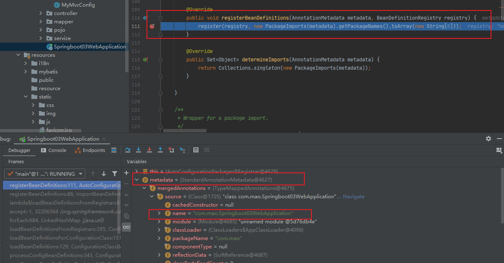Expand the mapper folder

click(x=41, y=22)
